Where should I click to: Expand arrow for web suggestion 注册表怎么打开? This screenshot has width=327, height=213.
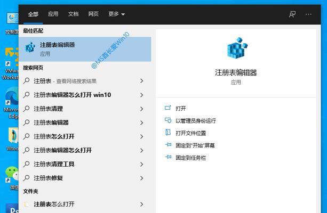pos(141,137)
